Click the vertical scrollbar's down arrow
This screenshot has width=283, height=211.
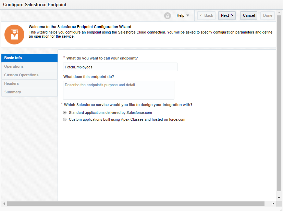coord(279,198)
